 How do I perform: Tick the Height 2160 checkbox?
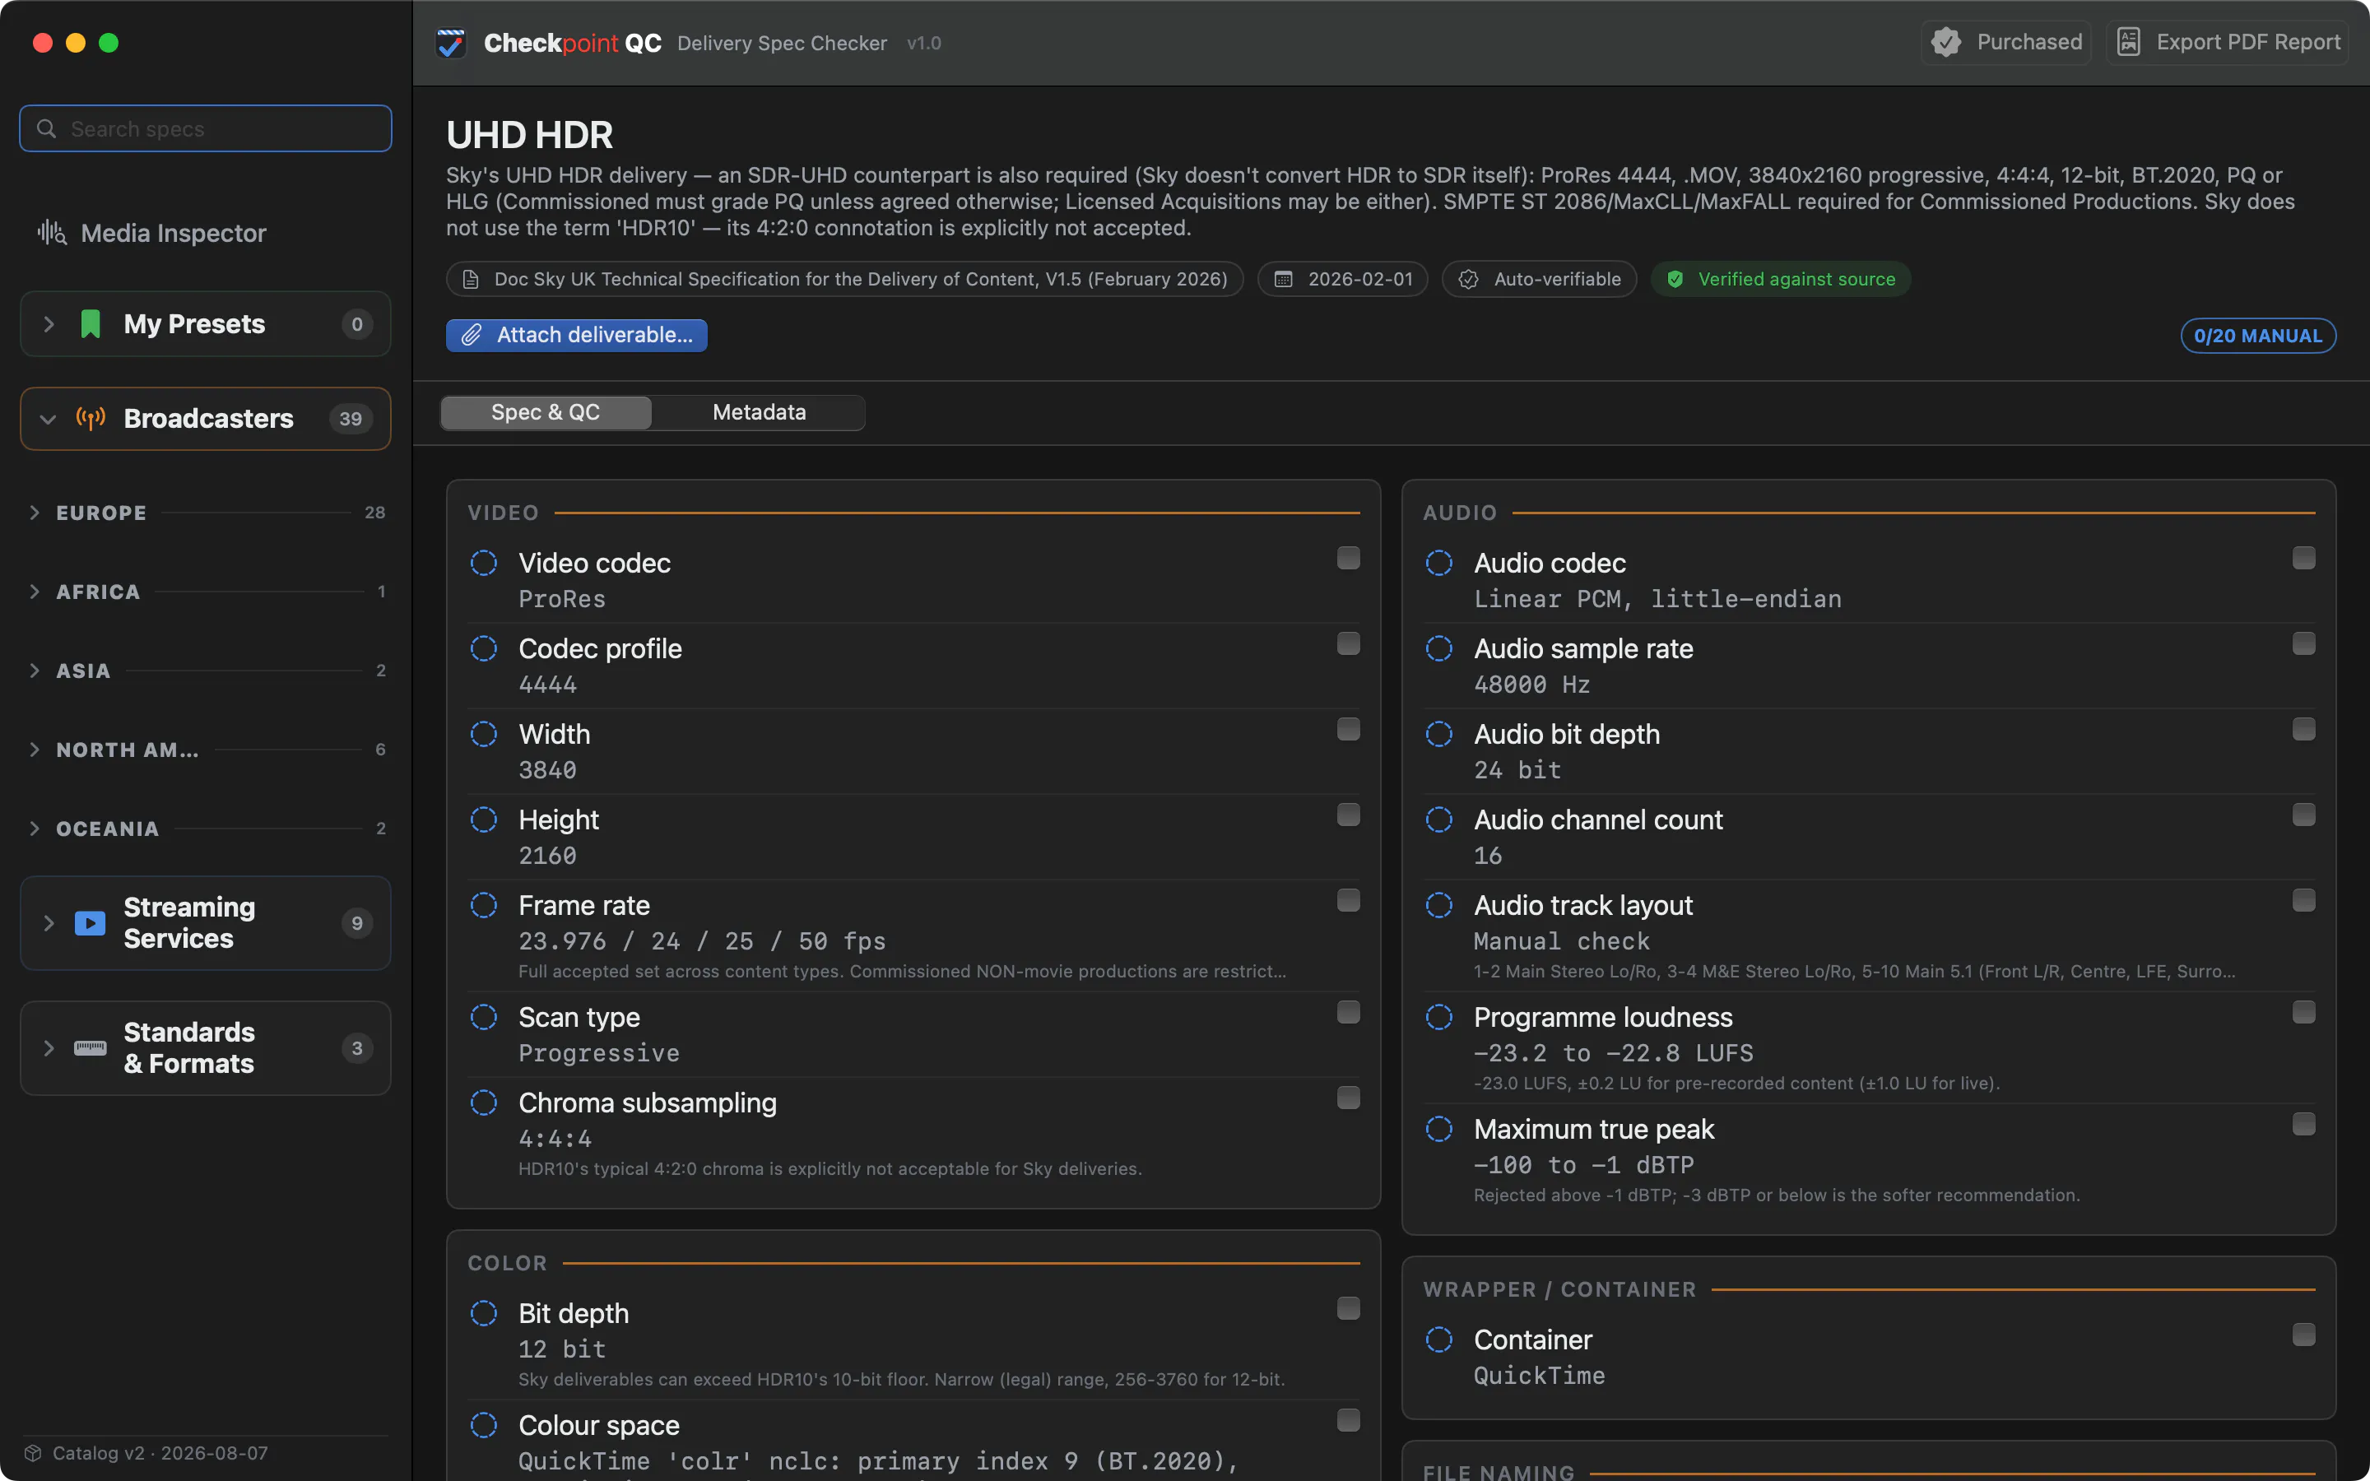pyautogui.click(x=1349, y=815)
